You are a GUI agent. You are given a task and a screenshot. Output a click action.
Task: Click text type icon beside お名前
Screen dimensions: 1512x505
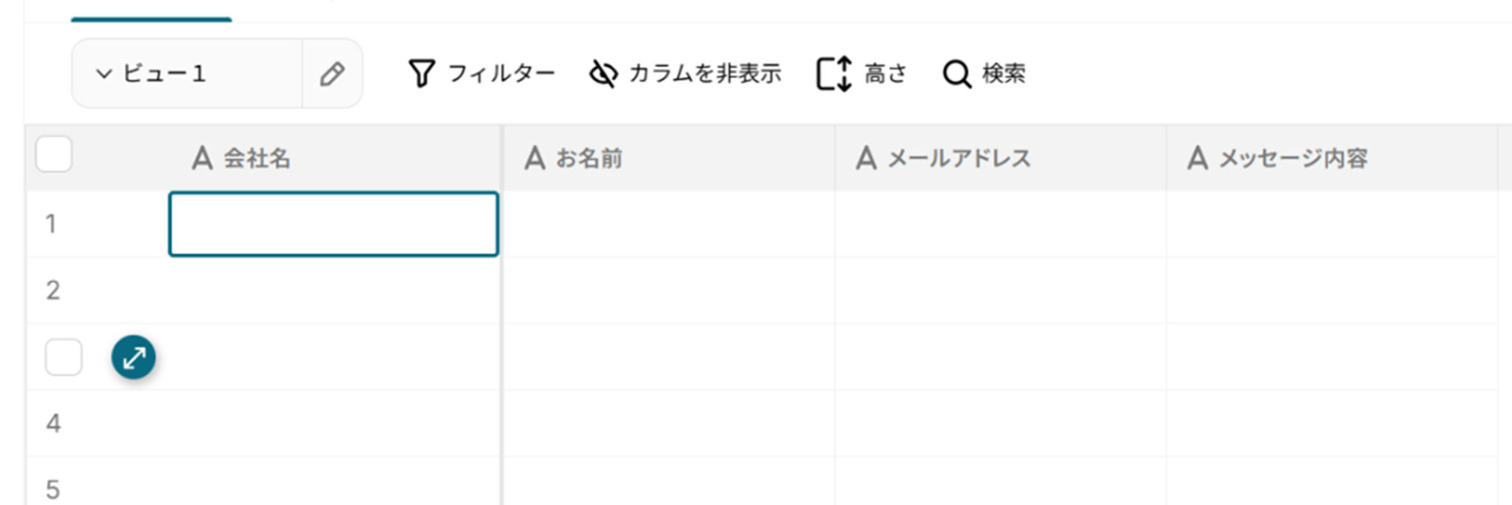click(535, 158)
